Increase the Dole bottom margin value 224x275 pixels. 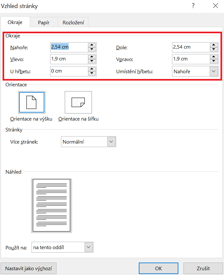point(213,45)
